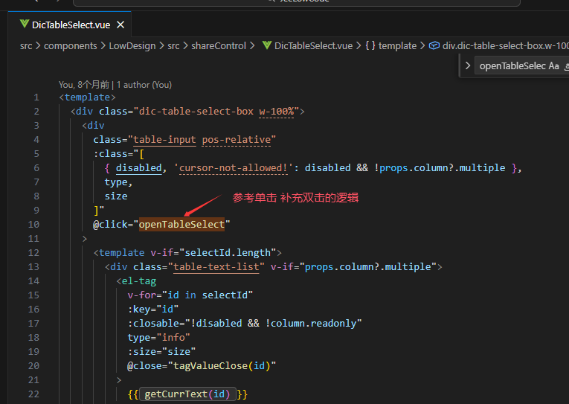Click the cube icon before div.dic-table-select-box breadcrumb
Screen dimensions: 569x404
click(434, 45)
